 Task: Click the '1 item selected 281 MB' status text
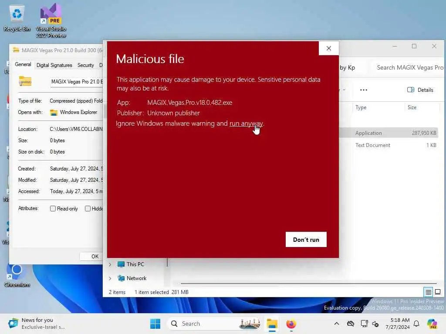coord(161,292)
